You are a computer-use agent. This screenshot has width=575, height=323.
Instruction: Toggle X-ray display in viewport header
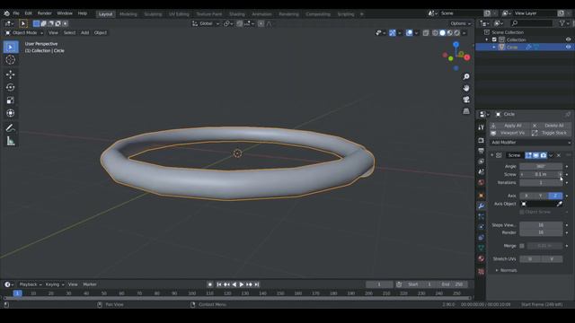(x=426, y=33)
